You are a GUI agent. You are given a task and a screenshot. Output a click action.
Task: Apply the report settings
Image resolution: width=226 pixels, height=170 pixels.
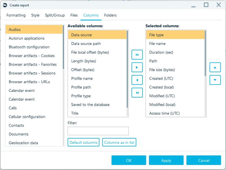(x=166, y=160)
